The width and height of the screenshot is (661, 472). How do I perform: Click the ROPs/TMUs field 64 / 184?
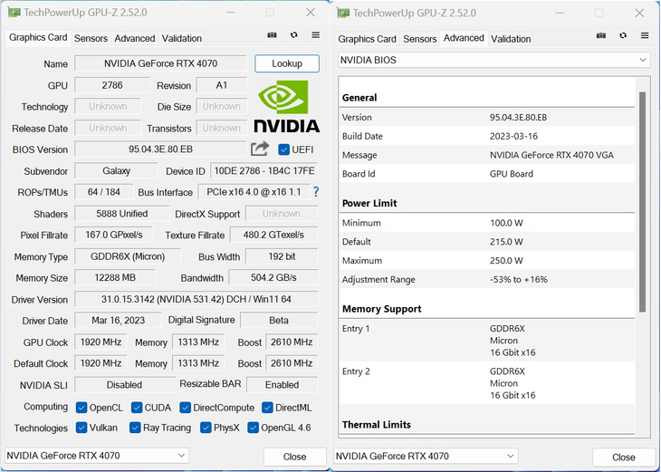[x=104, y=192]
